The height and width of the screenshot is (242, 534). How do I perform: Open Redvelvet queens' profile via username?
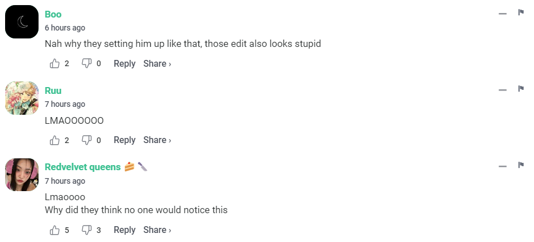point(83,167)
